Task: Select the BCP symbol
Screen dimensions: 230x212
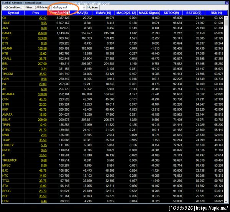Action: (x=5, y=196)
